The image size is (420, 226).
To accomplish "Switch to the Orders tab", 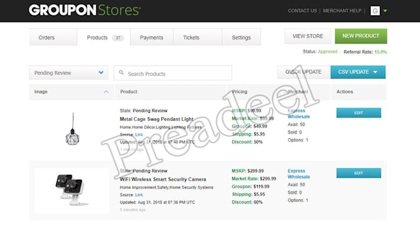I will (53, 38).
